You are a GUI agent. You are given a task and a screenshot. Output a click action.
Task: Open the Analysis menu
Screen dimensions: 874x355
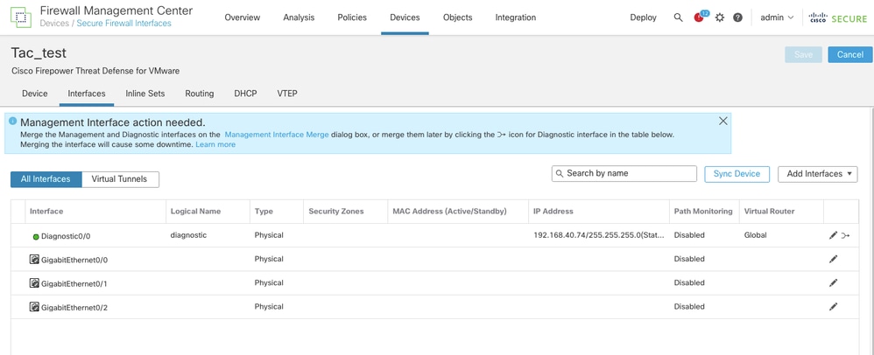299,17
